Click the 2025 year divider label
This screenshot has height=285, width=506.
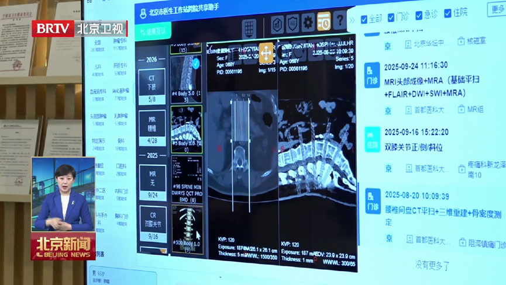pyautogui.click(x=152, y=155)
